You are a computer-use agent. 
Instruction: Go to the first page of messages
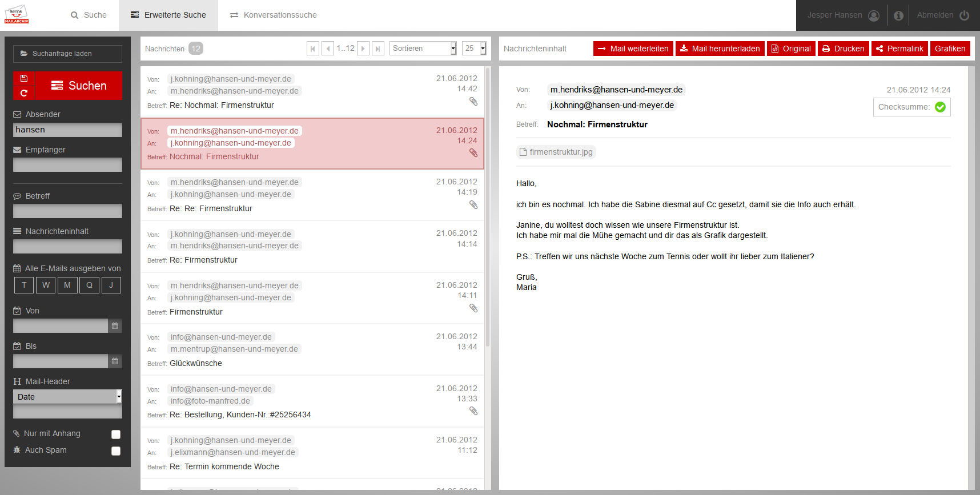[313, 49]
